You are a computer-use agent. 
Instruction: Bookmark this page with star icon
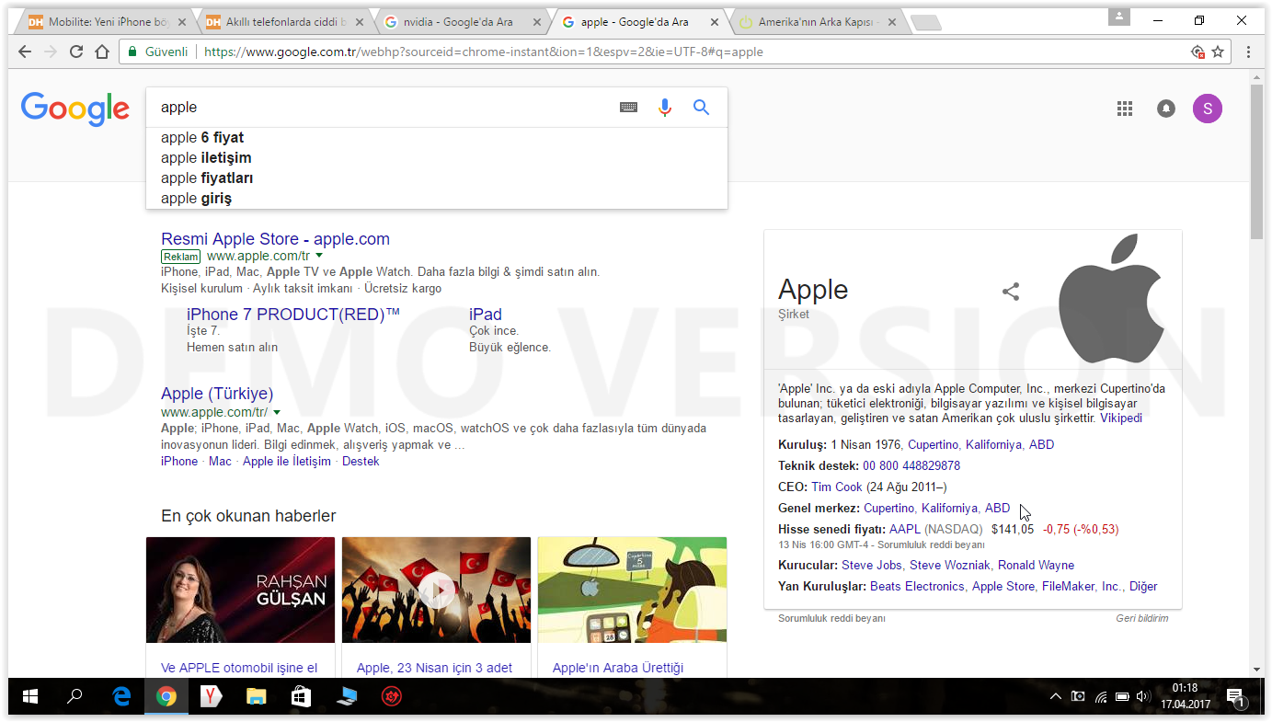[1218, 52]
